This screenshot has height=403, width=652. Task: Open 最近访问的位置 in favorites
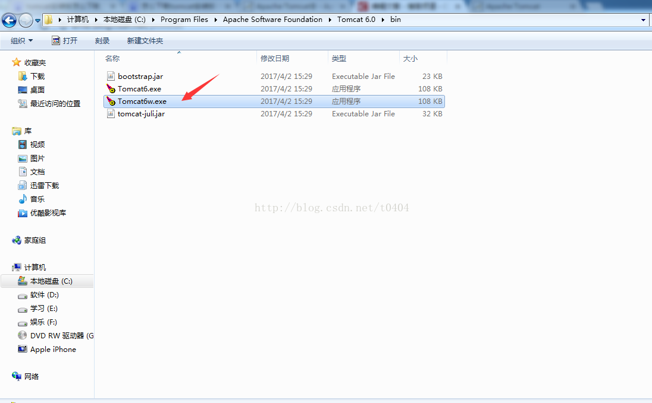pyautogui.click(x=55, y=104)
